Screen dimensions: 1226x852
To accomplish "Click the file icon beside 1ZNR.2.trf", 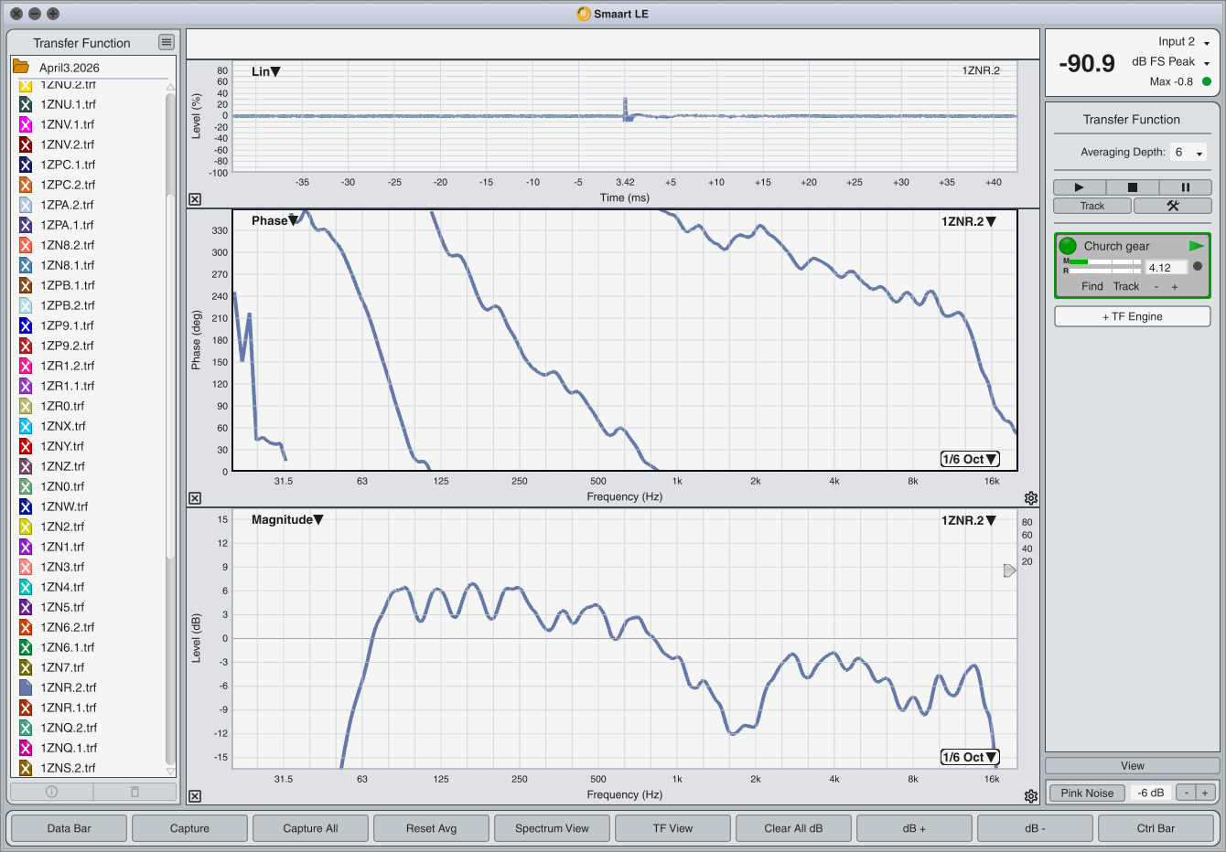I will 26,687.
